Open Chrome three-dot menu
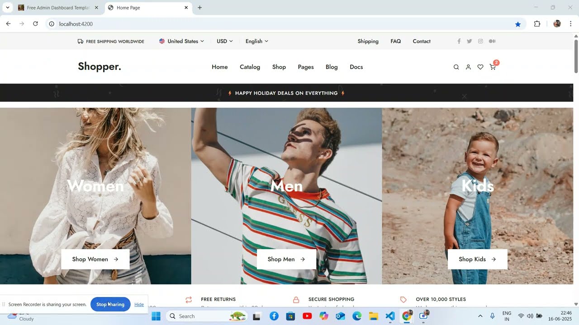Screen dimensions: 579x325 click(571, 24)
